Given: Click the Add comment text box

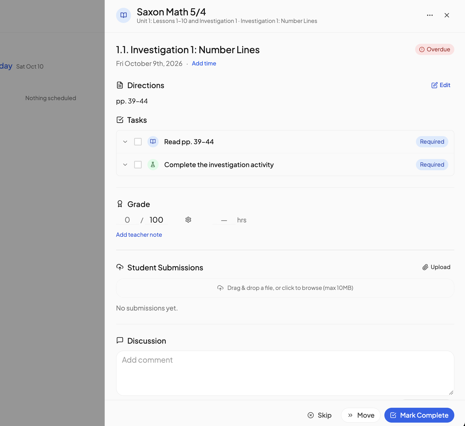Looking at the screenshot, I should 285,373.
